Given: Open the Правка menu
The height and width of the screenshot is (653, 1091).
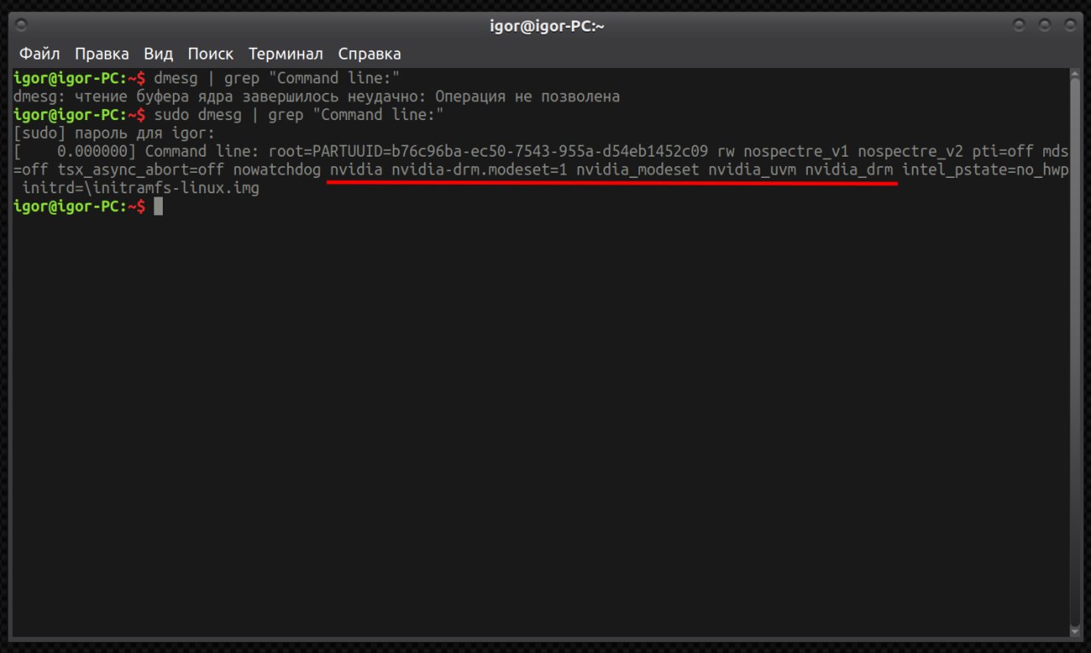Looking at the screenshot, I should click(x=101, y=54).
